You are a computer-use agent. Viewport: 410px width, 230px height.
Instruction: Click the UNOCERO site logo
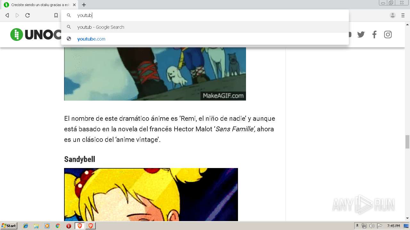(36, 34)
